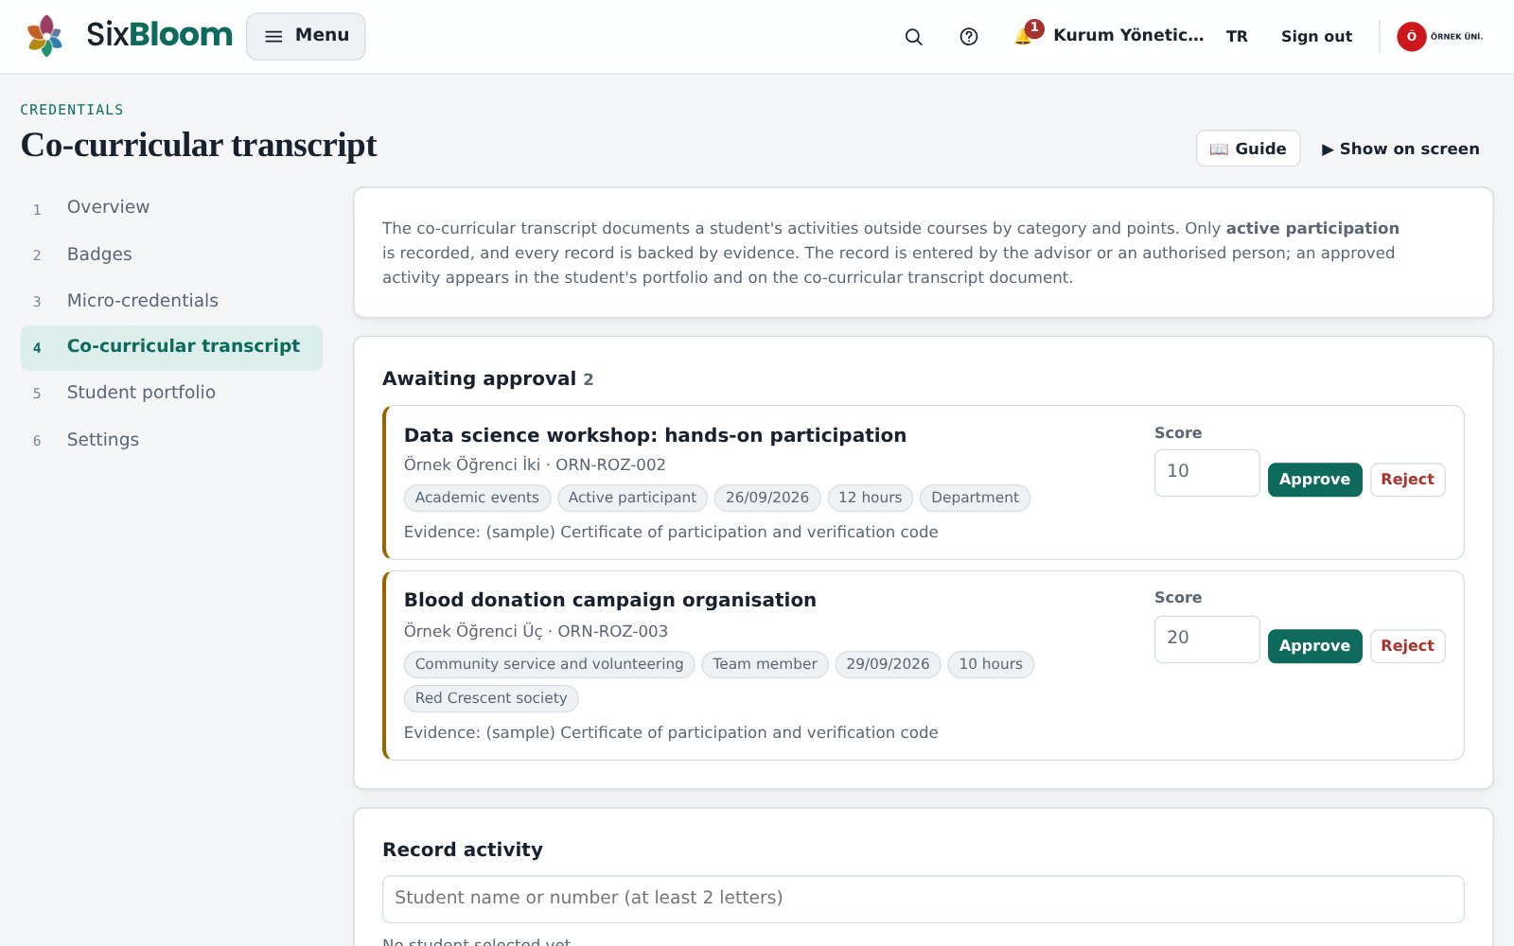Click the Data science workshop title

click(655, 435)
